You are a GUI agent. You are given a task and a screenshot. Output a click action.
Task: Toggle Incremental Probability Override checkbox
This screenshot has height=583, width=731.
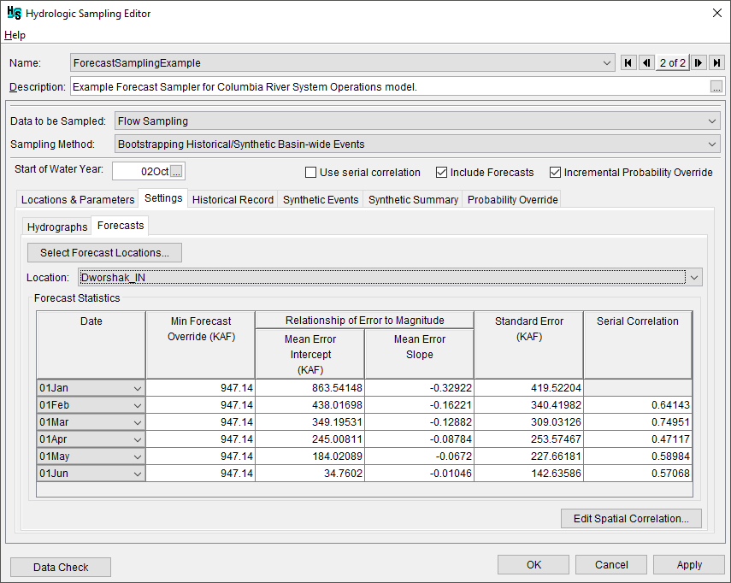point(556,173)
